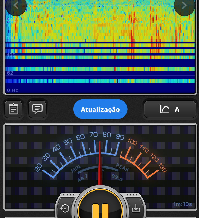The width and height of the screenshot is (199, 218).
Task: Tap the blue 20 mark on gauge
Action: point(38,168)
